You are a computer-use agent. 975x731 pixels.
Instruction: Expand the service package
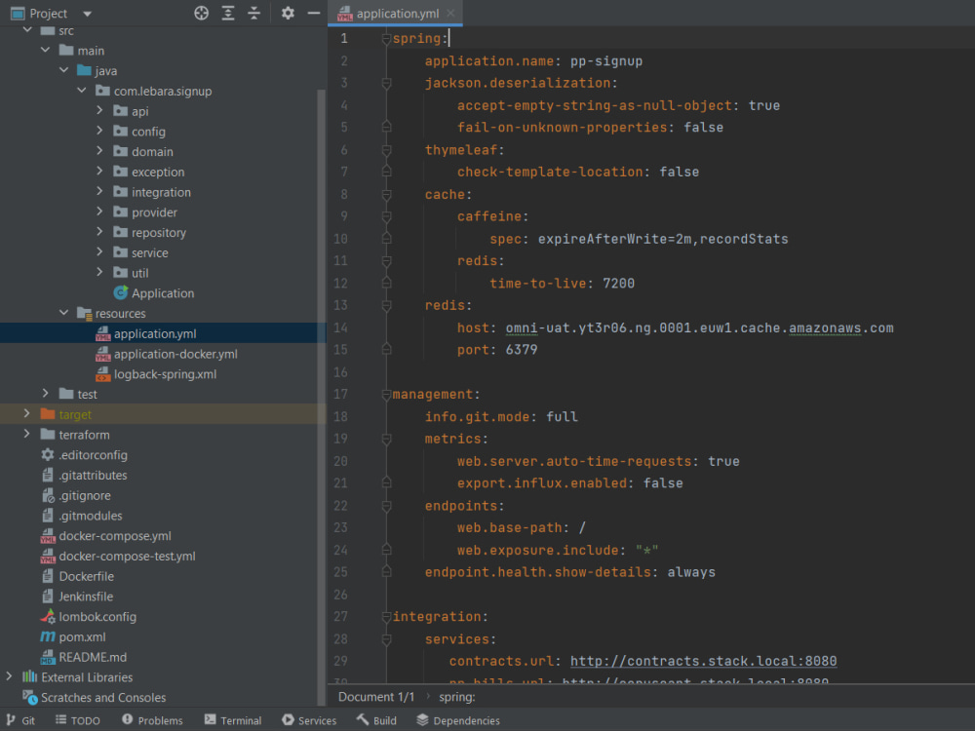tap(99, 252)
